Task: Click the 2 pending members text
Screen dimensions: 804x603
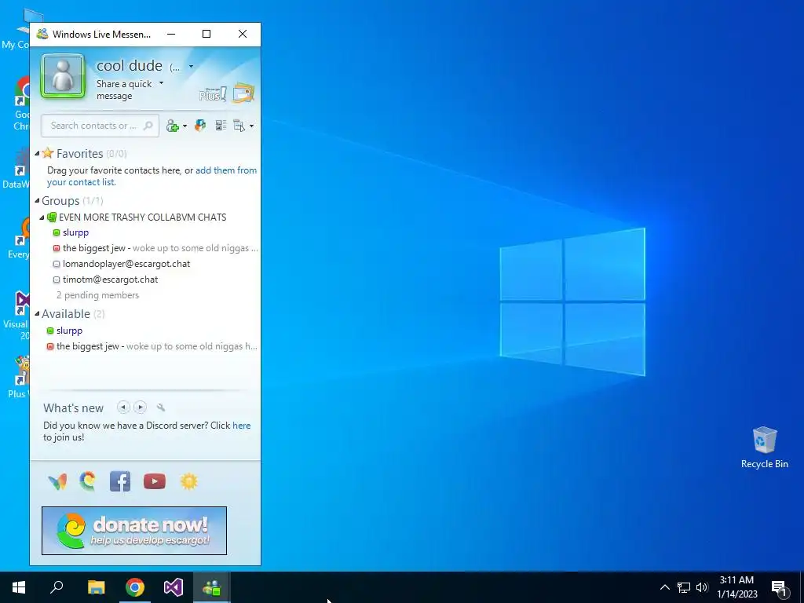Action: [97, 295]
